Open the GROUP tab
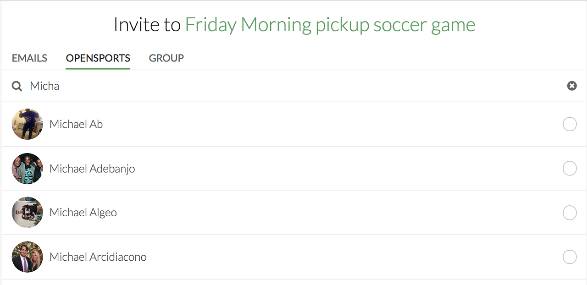587x285 pixels. pos(166,58)
